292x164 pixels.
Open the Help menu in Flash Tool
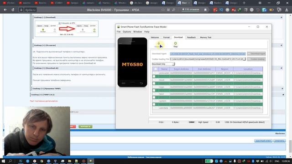[x=147, y=32]
